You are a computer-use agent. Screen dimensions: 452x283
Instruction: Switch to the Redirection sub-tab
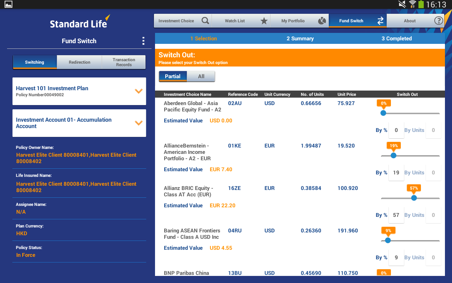[79, 62]
